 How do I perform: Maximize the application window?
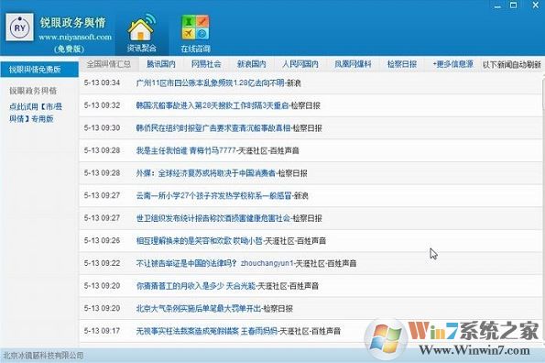tap(513, 5)
